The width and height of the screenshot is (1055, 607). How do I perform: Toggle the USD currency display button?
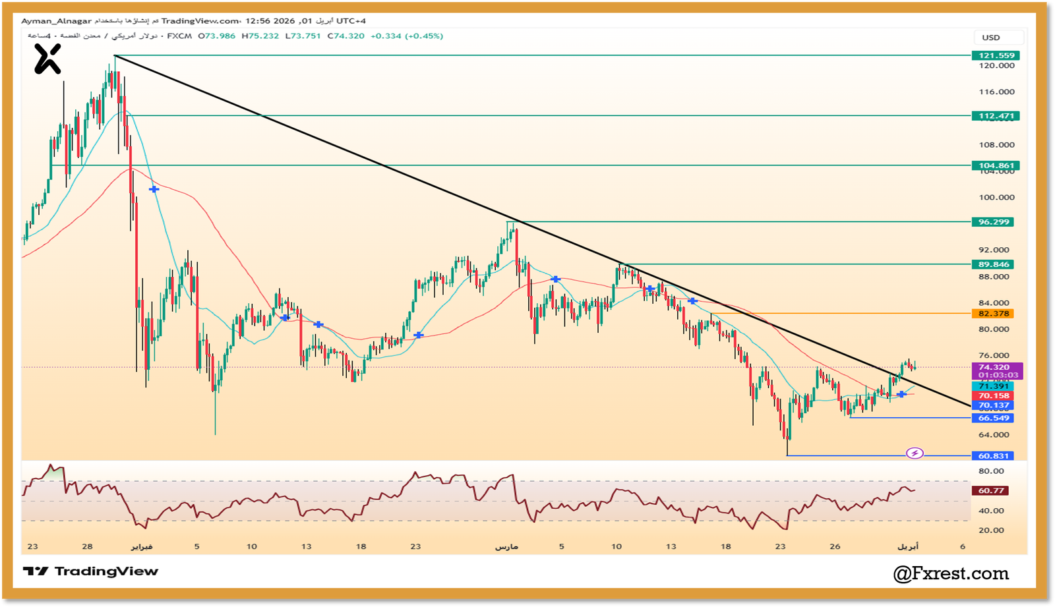998,38
